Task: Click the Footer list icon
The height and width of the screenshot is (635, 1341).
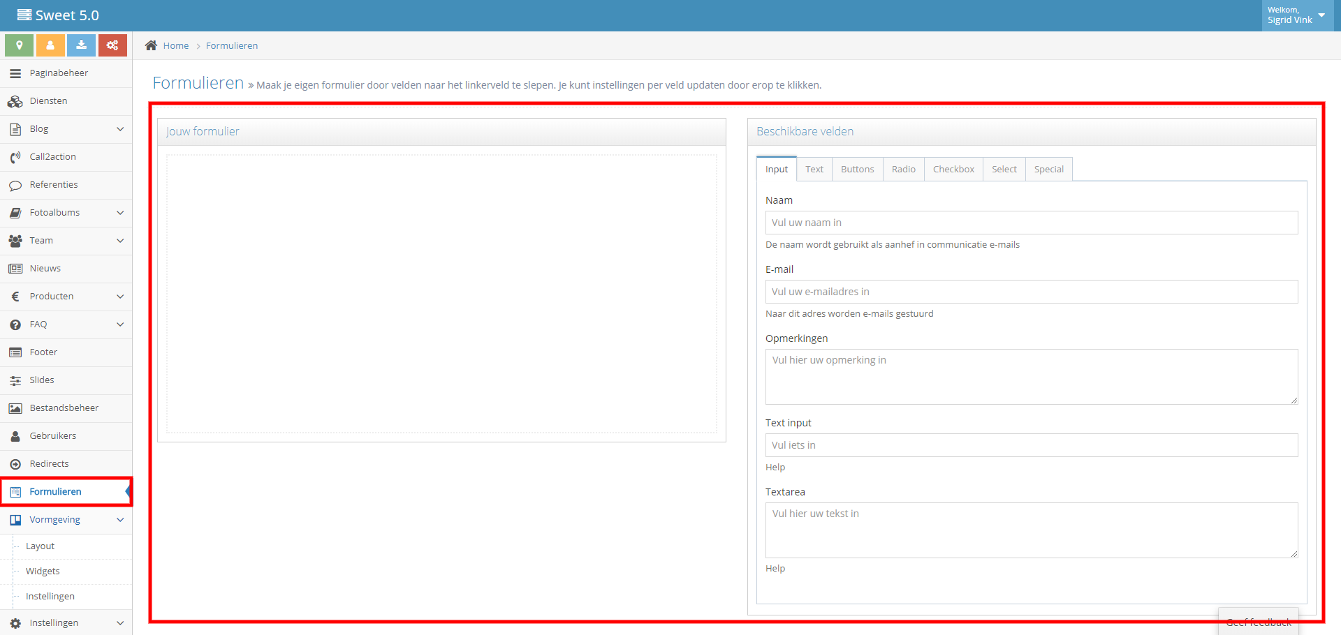Action: (x=15, y=352)
